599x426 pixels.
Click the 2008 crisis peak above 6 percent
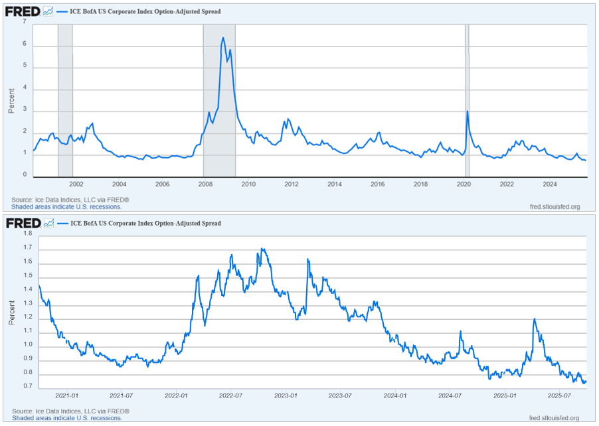(222, 38)
